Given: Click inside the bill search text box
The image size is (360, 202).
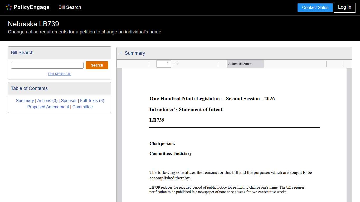Looking at the screenshot, I should (x=47, y=65).
